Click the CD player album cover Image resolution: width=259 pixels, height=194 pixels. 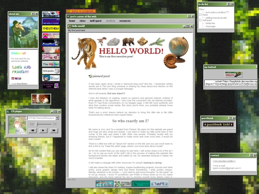(x=17, y=125)
